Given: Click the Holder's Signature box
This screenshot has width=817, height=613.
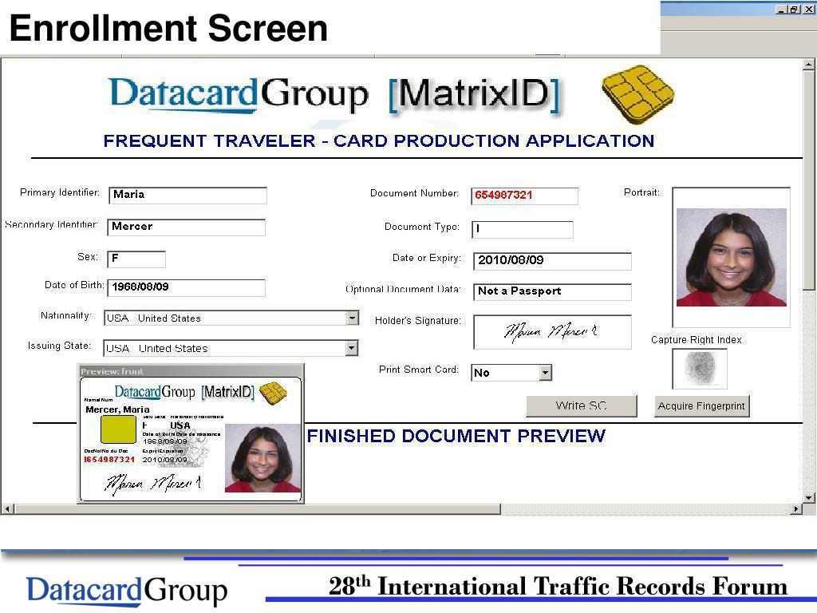Looking at the screenshot, I should click(x=552, y=331).
